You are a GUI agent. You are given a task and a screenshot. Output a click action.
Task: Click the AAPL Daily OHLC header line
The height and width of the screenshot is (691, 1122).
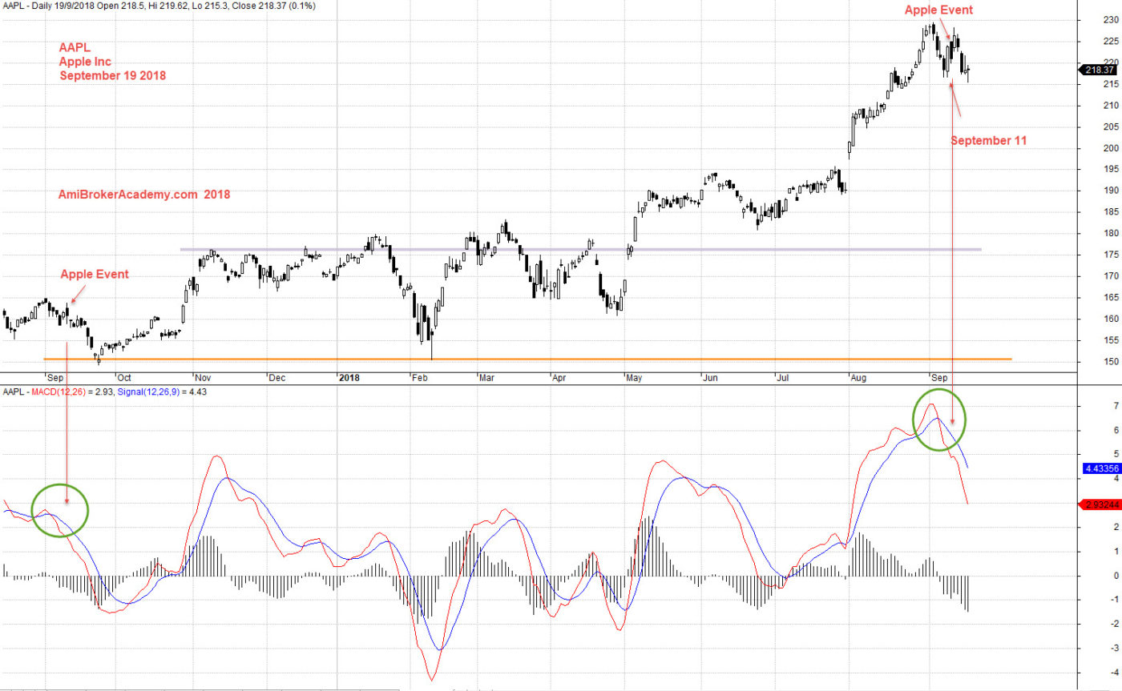(x=159, y=6)
